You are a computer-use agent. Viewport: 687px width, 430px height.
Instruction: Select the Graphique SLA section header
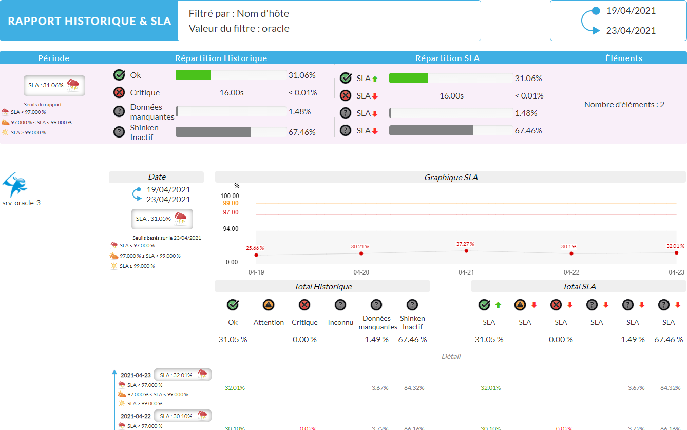pos(450,177)
